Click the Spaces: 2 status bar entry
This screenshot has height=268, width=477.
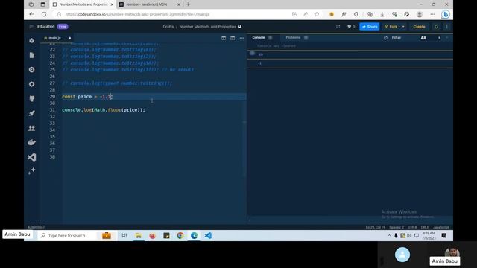pos(397,227)
